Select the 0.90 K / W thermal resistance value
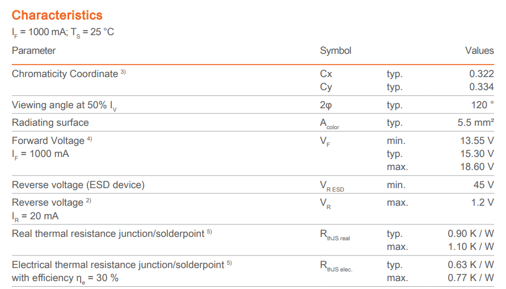Viewport: 506px width, 289px height. pyautogui.click(x=471, y=233)
